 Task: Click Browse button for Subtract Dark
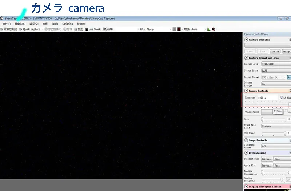tap(267, 159)
